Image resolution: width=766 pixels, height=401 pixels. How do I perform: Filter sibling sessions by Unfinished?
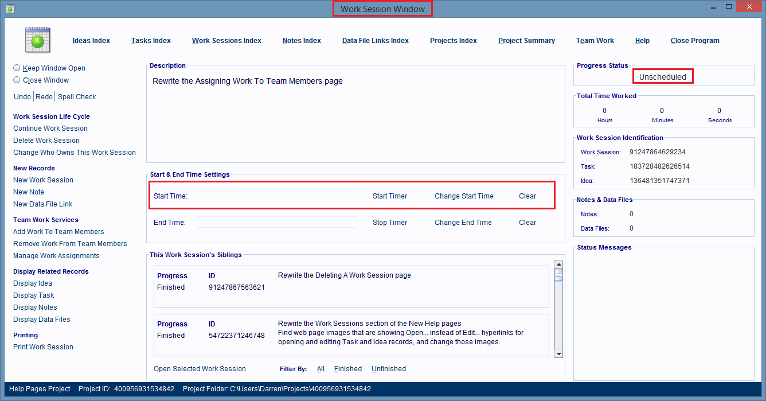coord(388,369)
